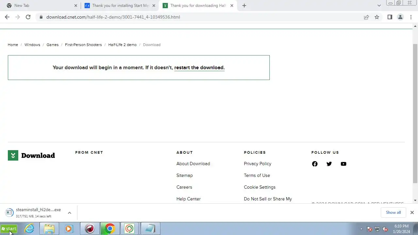Click Show all downloads button
418x235 pixels.
point(393,212)
